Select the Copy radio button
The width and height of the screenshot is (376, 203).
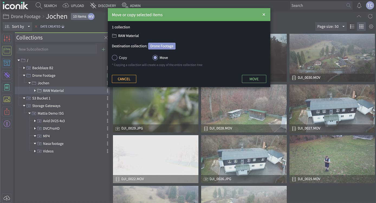pyautogui.click(x=115, y=58)
